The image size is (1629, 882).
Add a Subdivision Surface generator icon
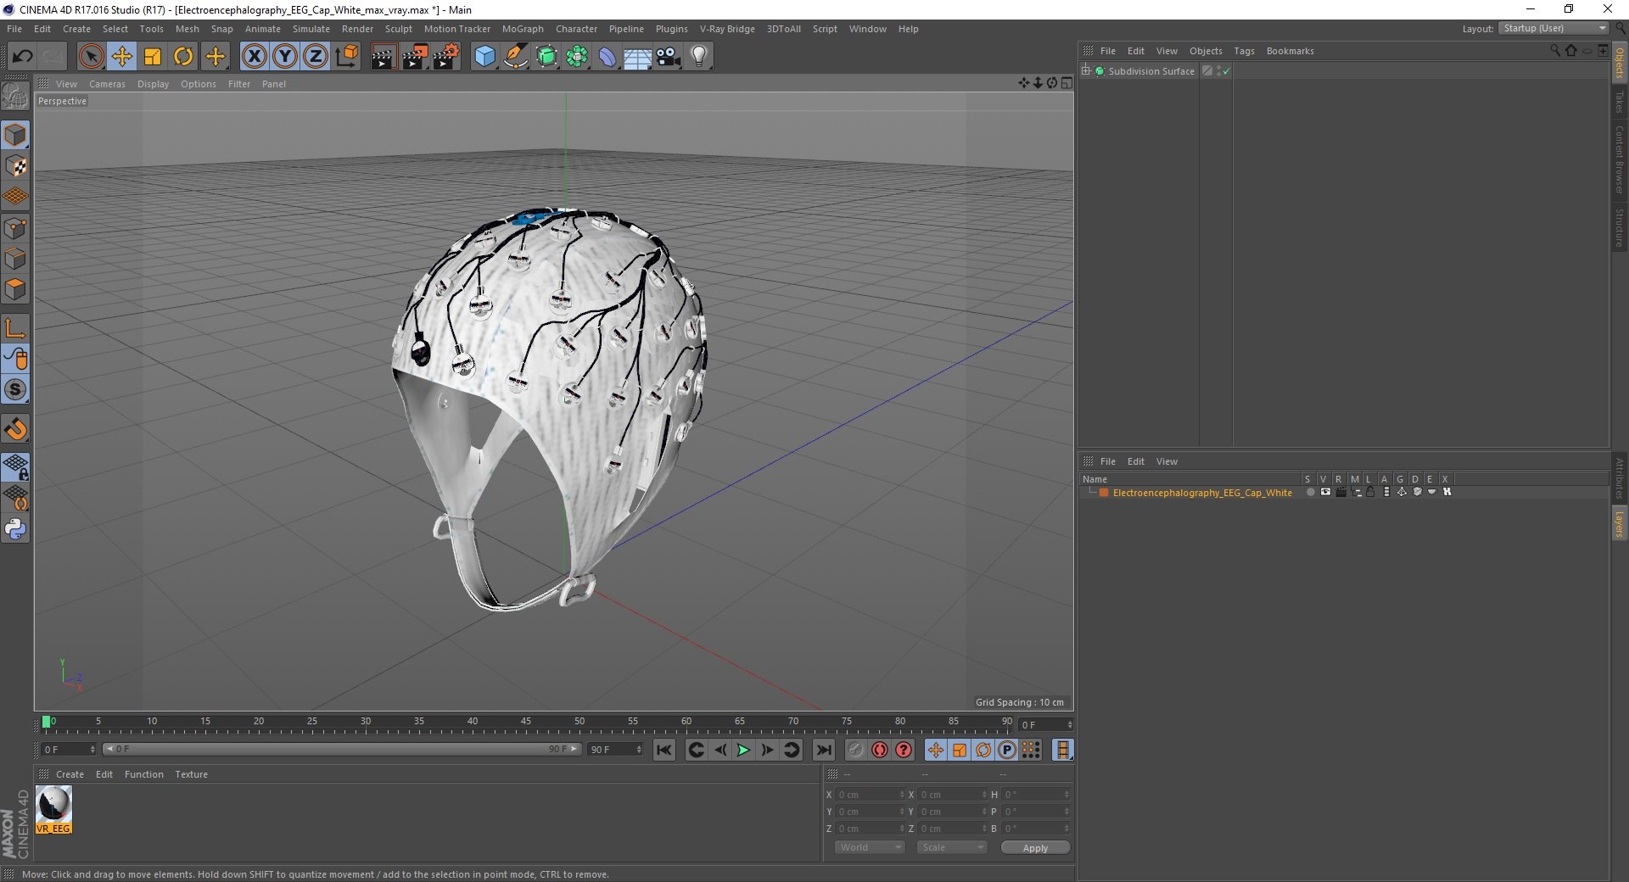click(546, 57)
